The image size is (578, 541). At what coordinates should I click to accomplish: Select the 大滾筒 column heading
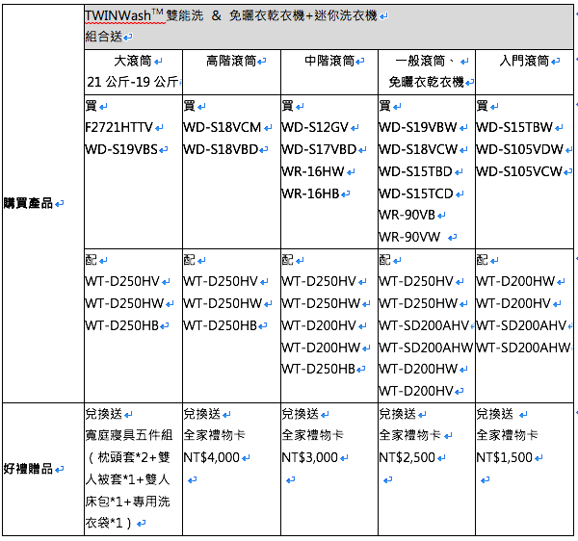click(x=133, y=62)
